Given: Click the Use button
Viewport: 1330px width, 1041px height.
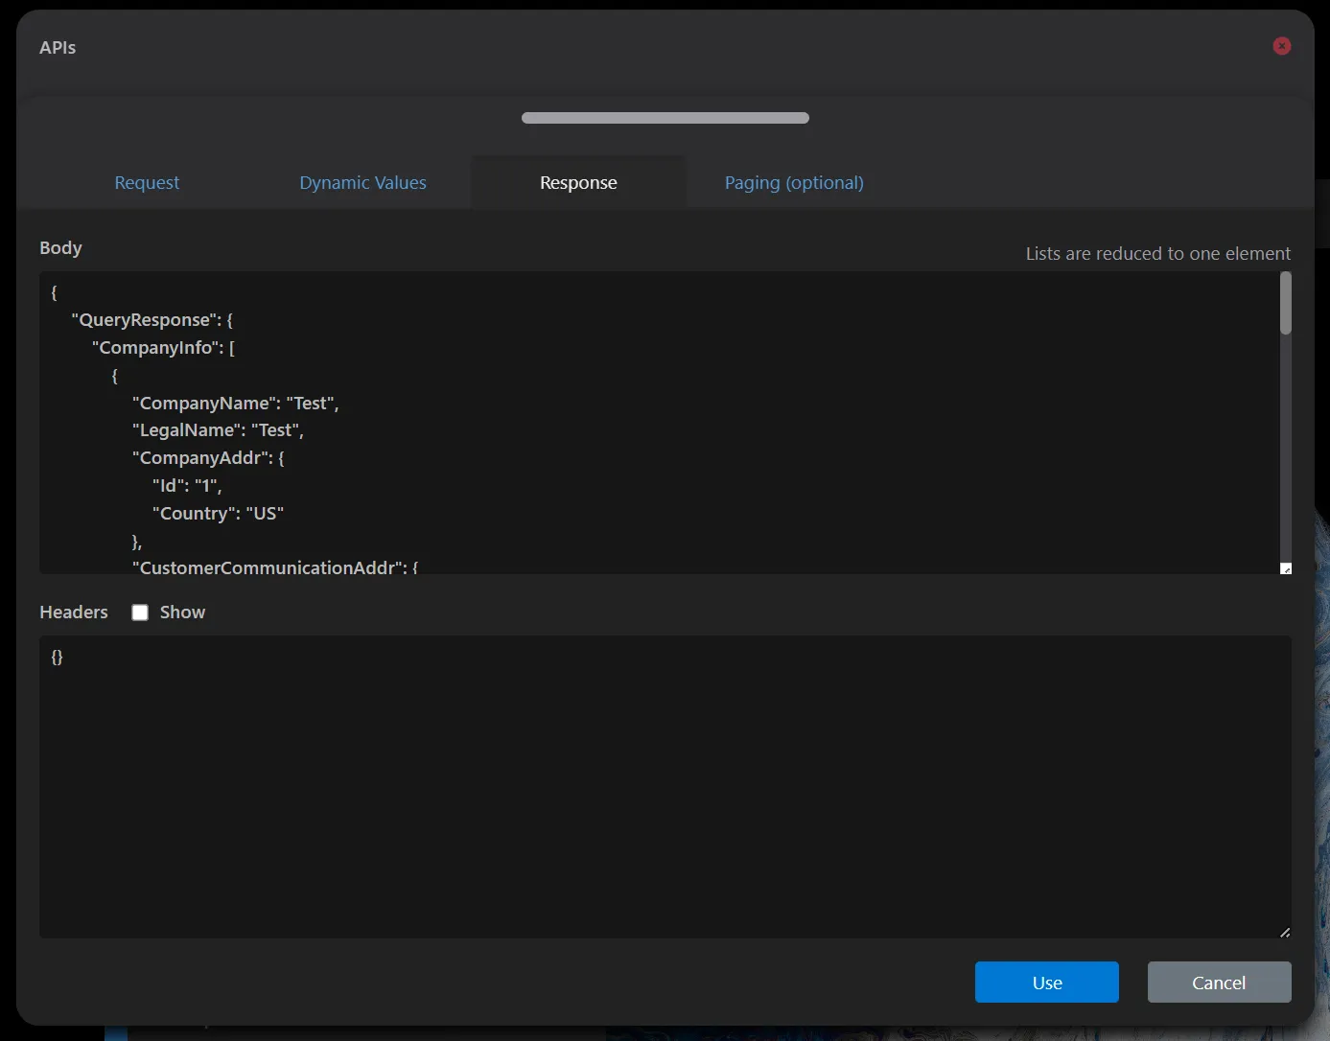Looking at the screenshot, I should (1047, 983).
